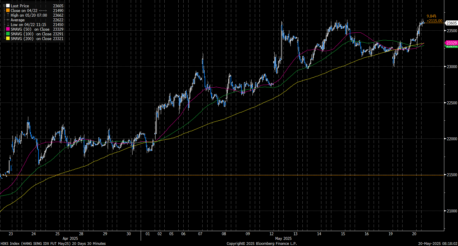Viewport: 458px width, 246px height.
Task: Click the white Last Price color swatch
Action: [8, 6]
